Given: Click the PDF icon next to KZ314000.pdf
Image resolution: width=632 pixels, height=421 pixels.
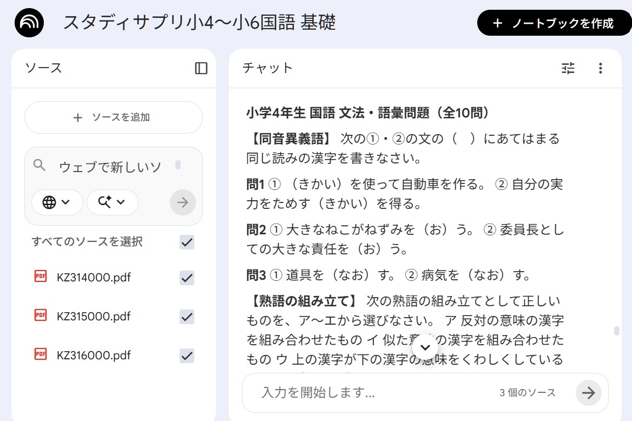Looking at the screenshot, I should coord(40,278).
